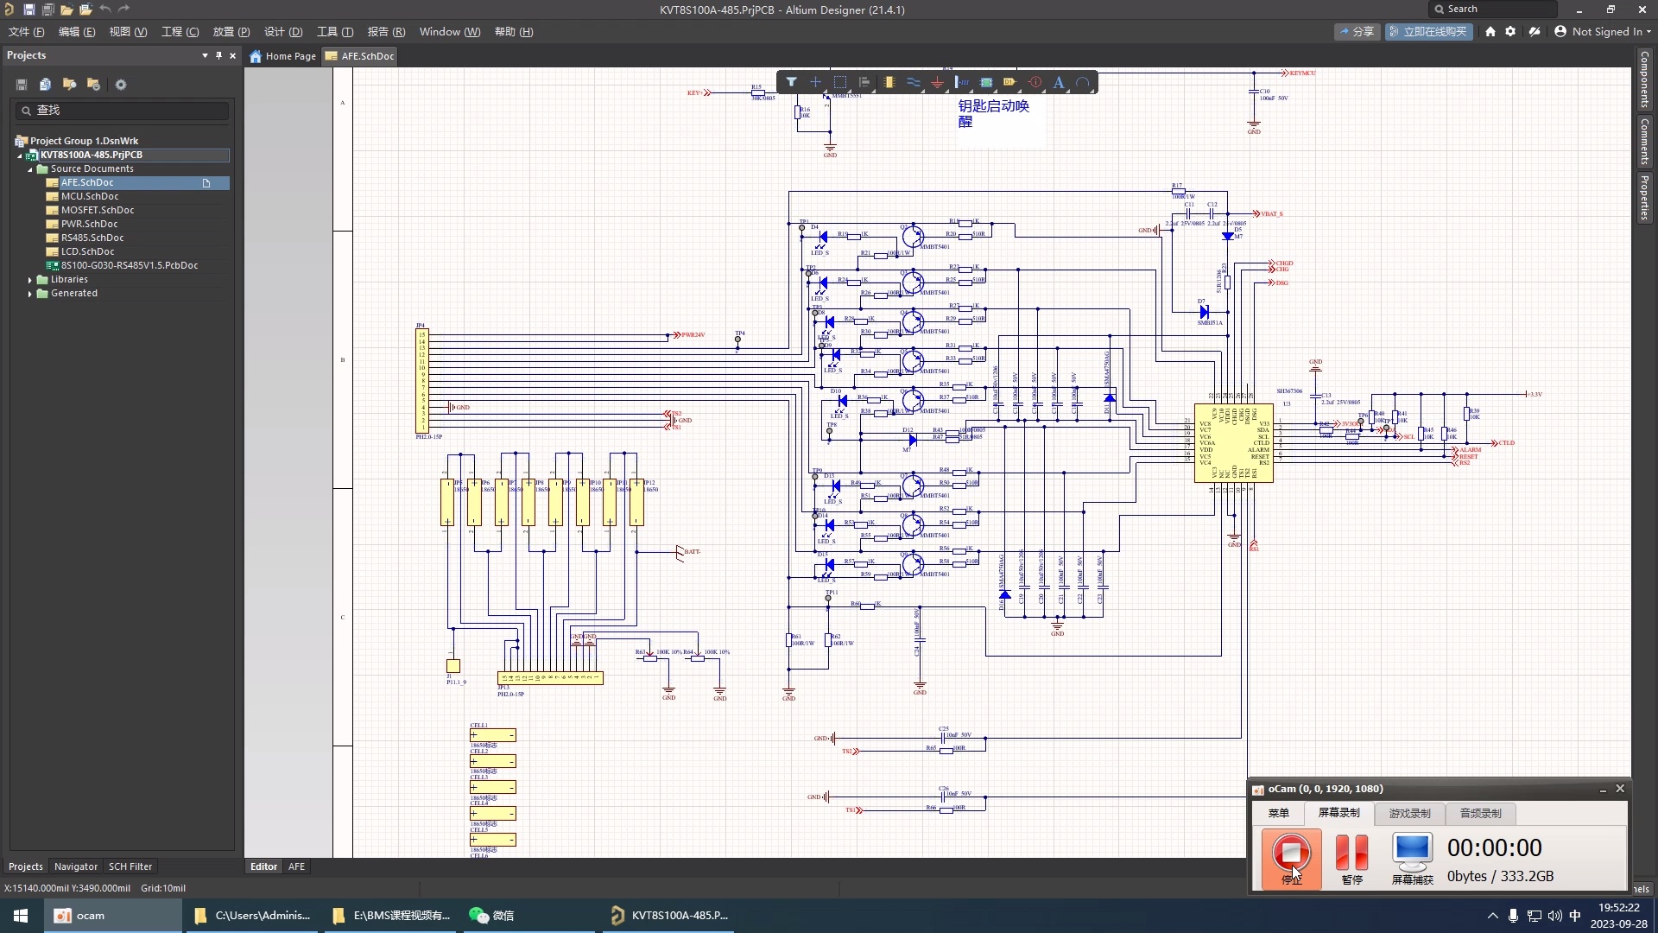Switch to oCam 音频录制 tab
This screenshot has height=933, width=1658.
click(1480, 814)
